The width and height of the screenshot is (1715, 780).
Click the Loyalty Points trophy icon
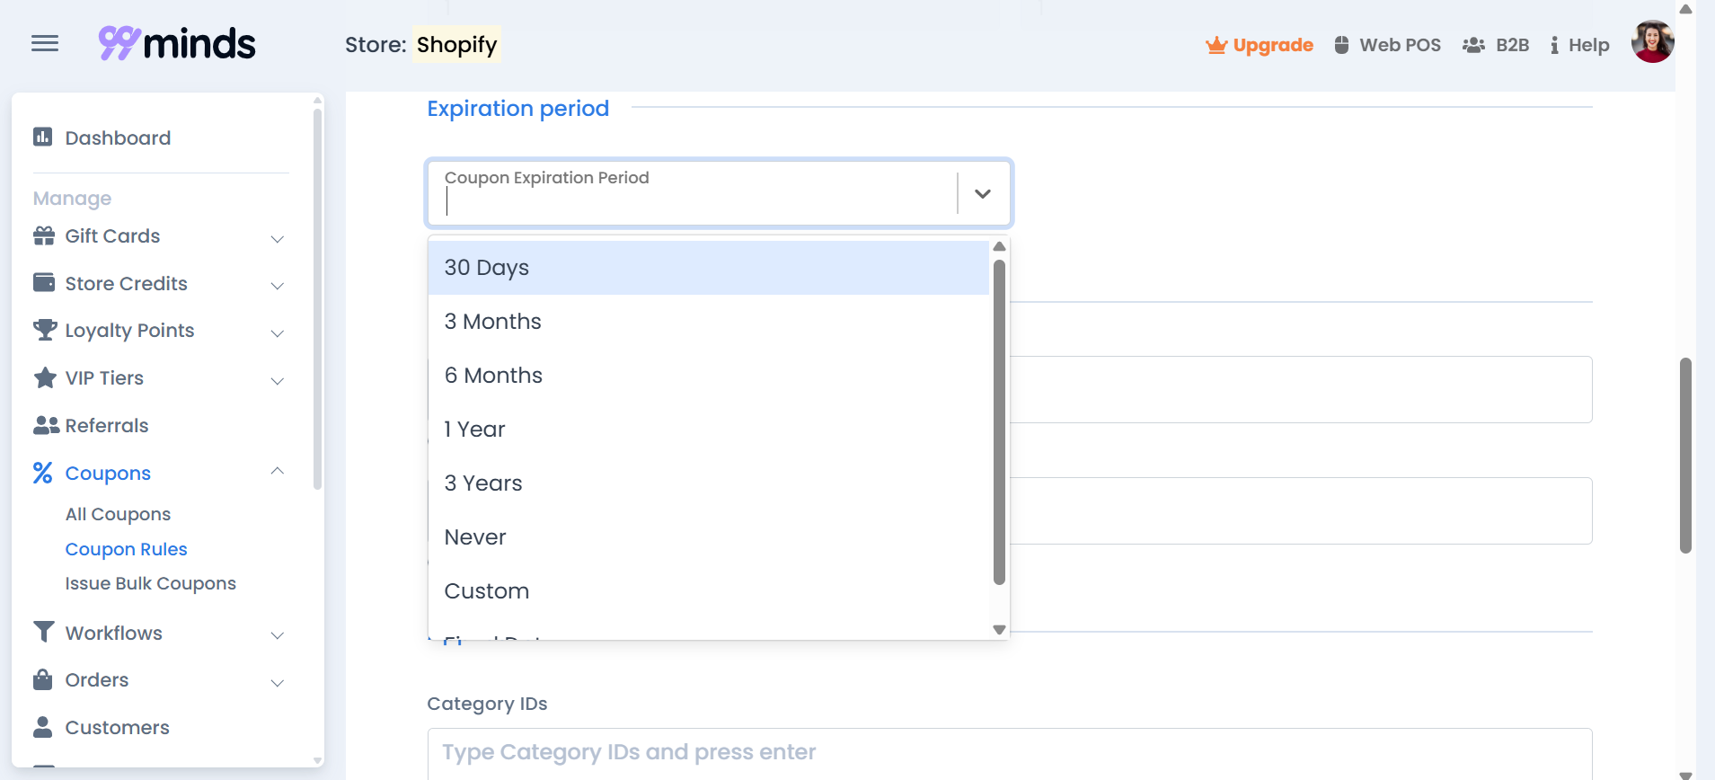(x=44, y=330)
